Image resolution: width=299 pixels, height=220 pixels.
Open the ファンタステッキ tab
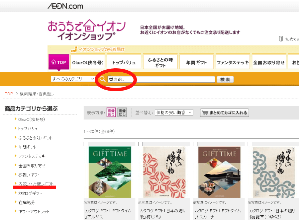(233, 62)
